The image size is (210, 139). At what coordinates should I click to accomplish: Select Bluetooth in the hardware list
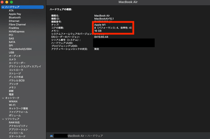pyautogui.click(x=15, y=18)
